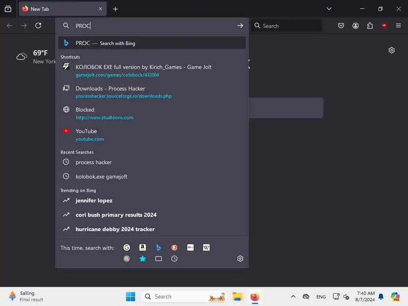This screenshot has width=408, height=306.
Task: Select trending 'cori bush primary results 2024'
Action: [x=152, y=215]
